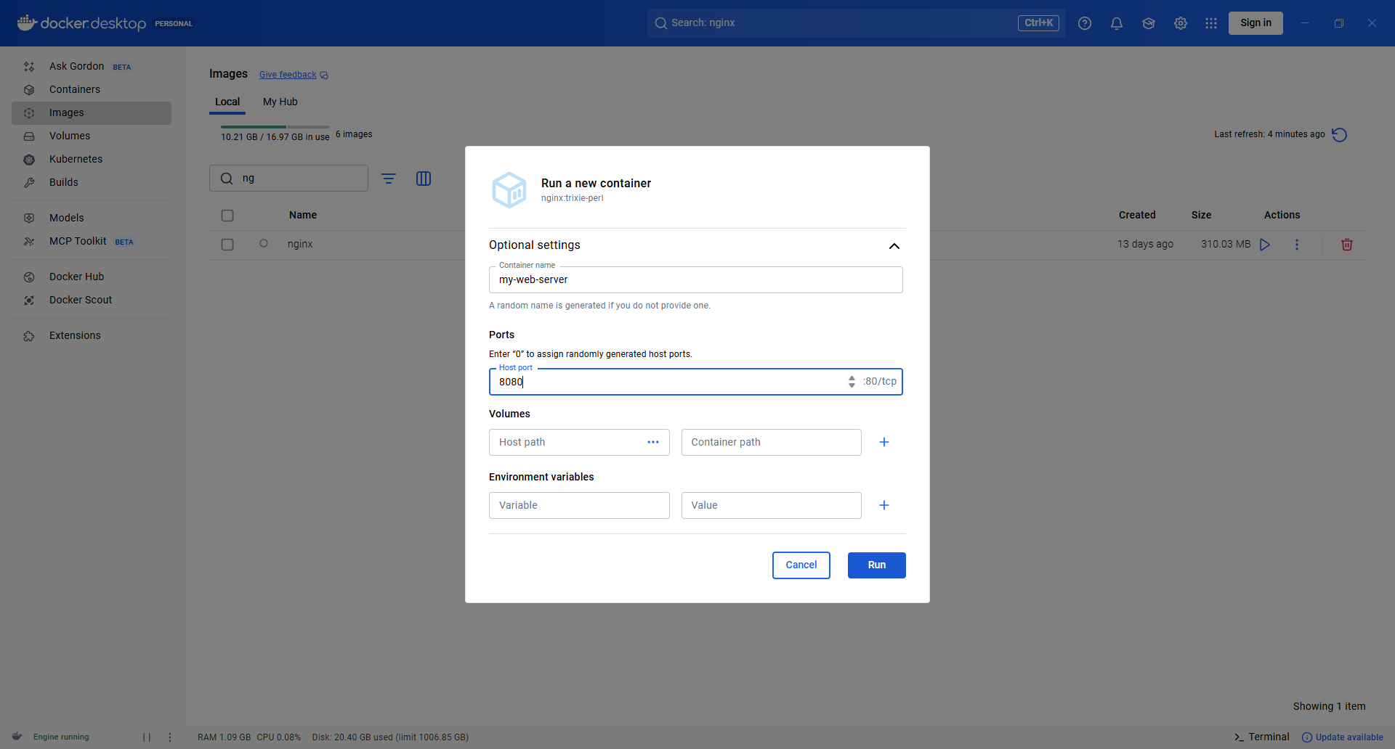Open notifications bell

point(1117,23)
